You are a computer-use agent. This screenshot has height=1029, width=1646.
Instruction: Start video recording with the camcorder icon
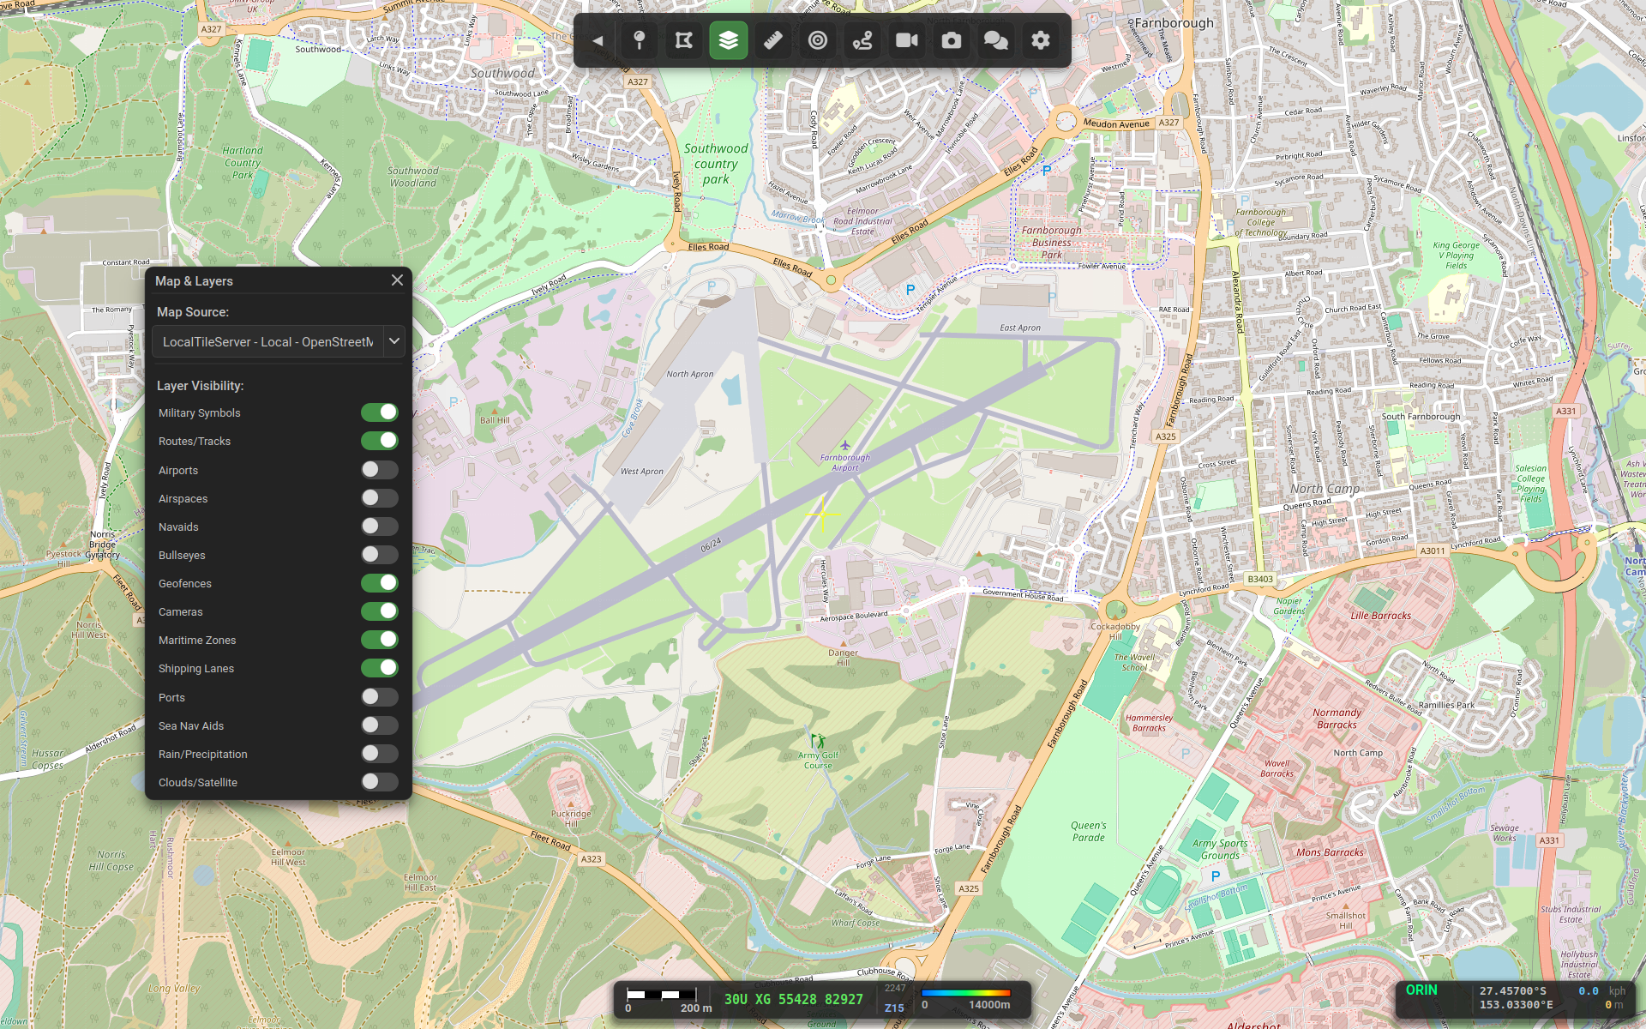click(x=906, y=40)
